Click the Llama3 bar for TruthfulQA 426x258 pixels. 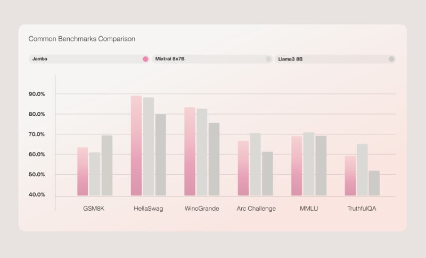[x=374, y=183]
